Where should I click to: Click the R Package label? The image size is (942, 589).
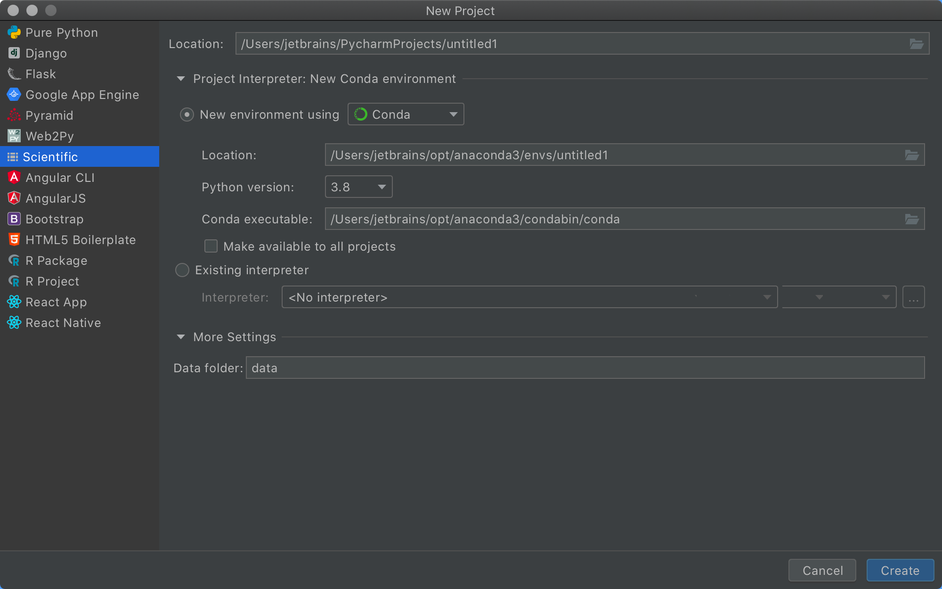pyautogui.click(x=57, y=261)
